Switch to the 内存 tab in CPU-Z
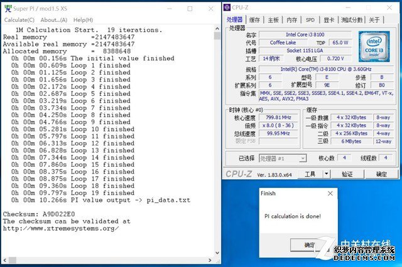 click(x=291, y=20)
